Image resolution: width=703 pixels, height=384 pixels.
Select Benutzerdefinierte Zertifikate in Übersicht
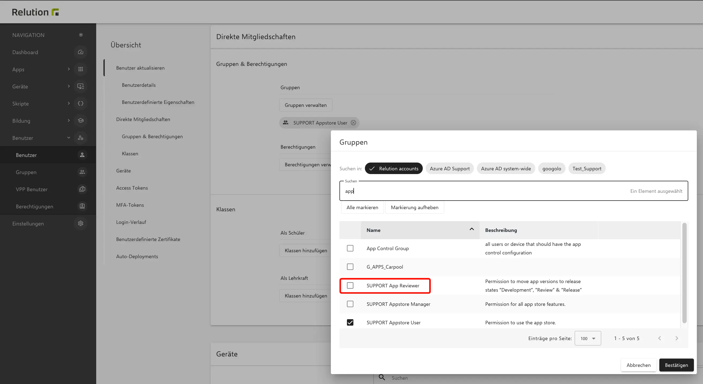point(148,239)
